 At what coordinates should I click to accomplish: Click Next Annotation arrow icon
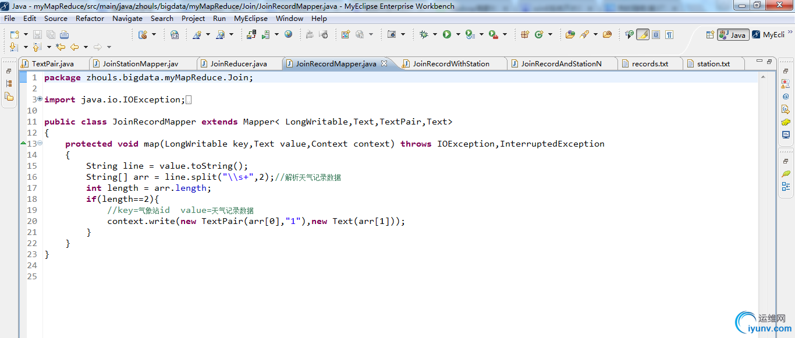14,47
